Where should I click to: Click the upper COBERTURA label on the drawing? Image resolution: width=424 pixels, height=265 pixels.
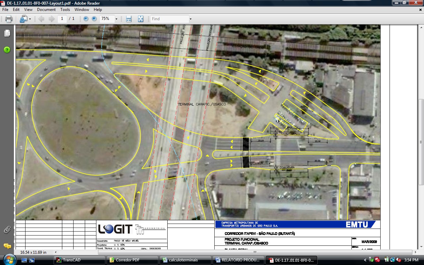289,133
